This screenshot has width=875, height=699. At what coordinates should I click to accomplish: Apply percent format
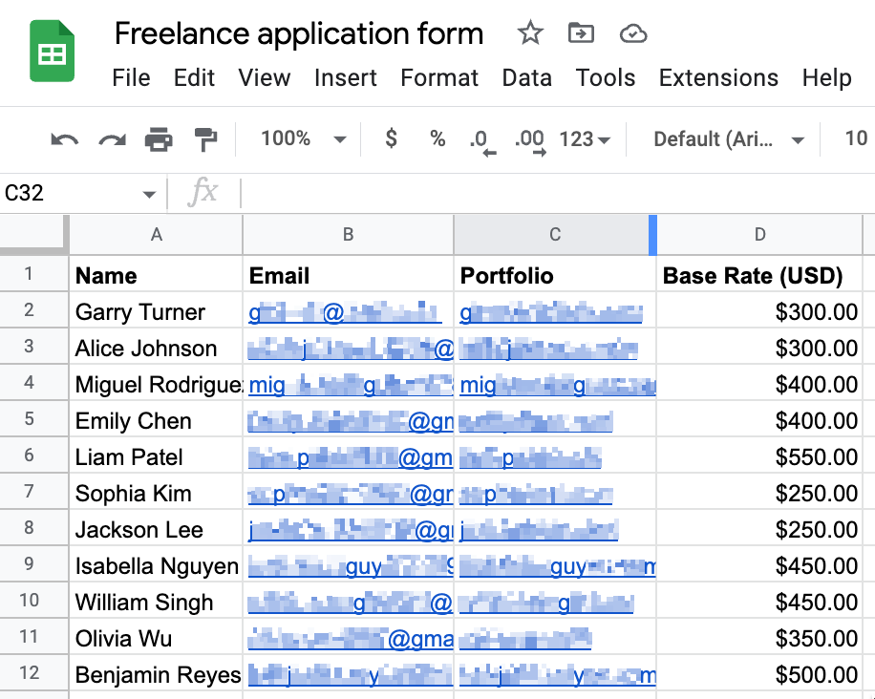pos(437,139)
